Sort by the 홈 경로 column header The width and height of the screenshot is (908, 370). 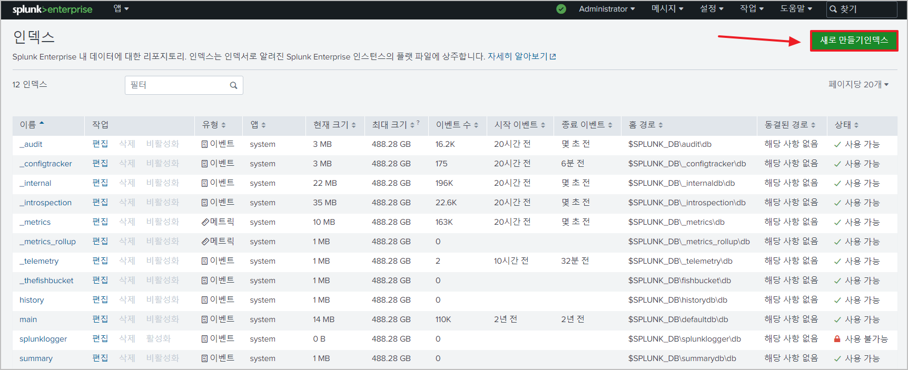pyautogui.click(x=646, y=125)
